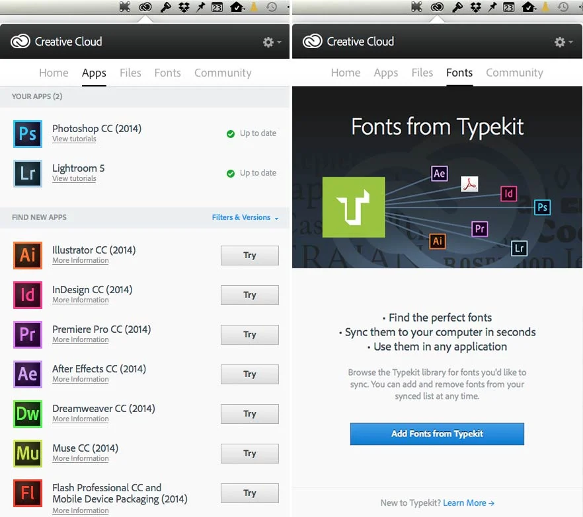Click the Lr icon in the Typekit banner

click(519, 248)
